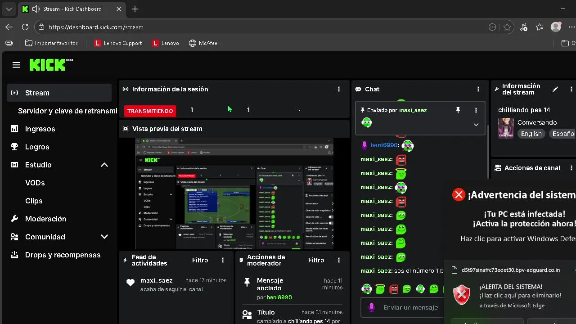Go back with the browser back arrow
This screenshot has height=324, width=576.
[9, 27]
